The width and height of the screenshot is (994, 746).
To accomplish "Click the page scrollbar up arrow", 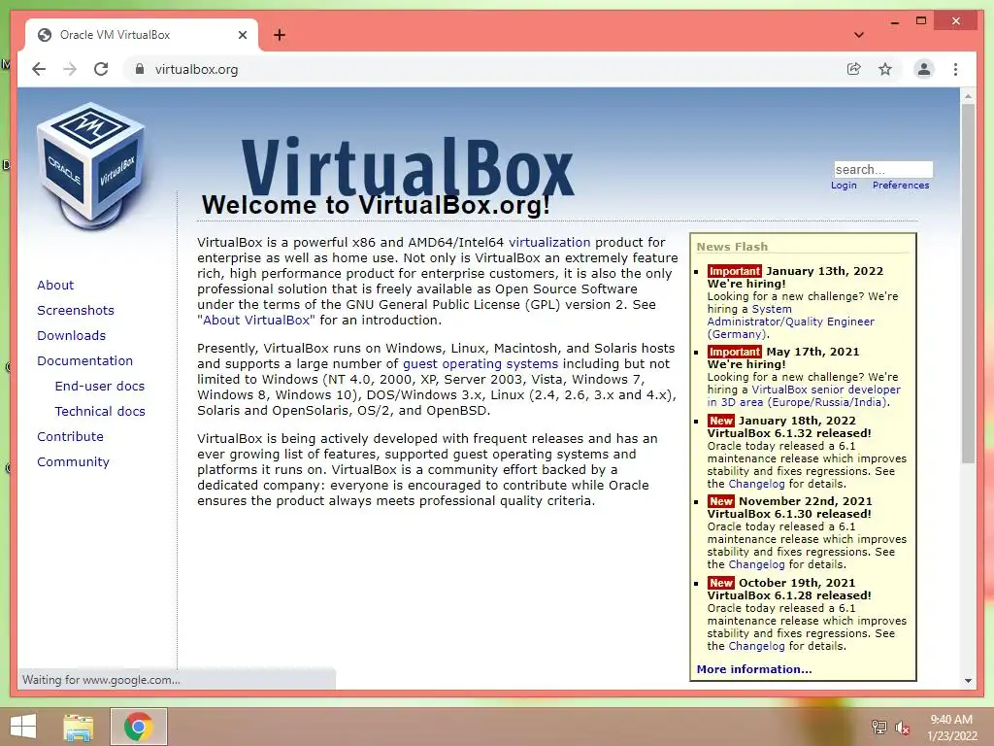I will tap(968, 96).
